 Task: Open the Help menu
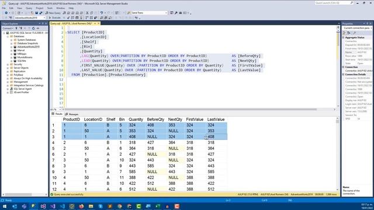tap(71, 8)
